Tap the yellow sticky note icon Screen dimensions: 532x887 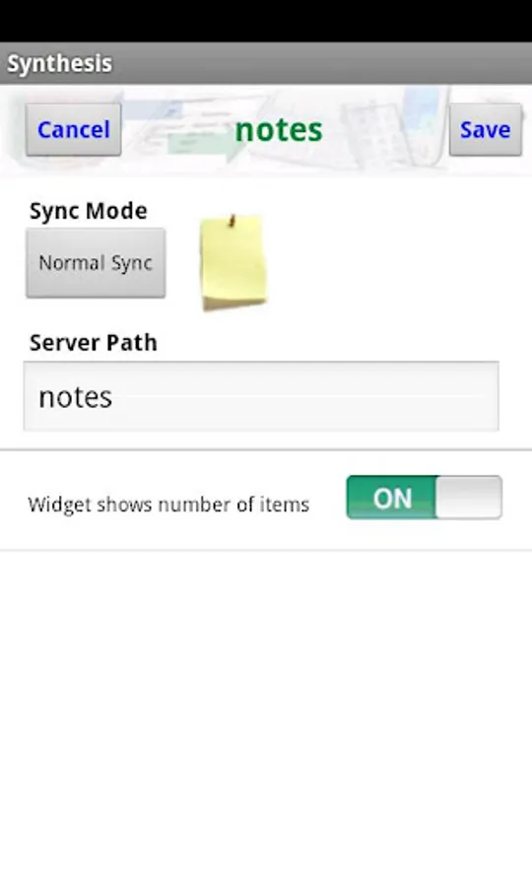(233, 262)
